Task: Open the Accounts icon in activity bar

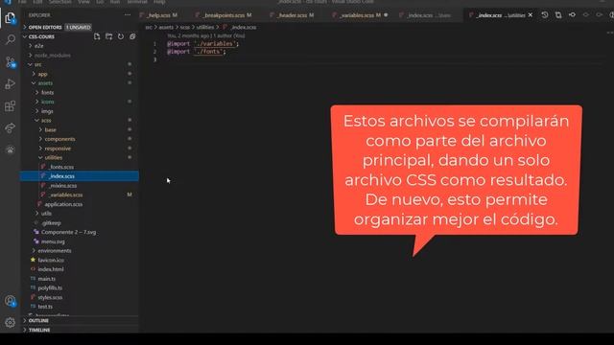Action: tap(11, 301)
